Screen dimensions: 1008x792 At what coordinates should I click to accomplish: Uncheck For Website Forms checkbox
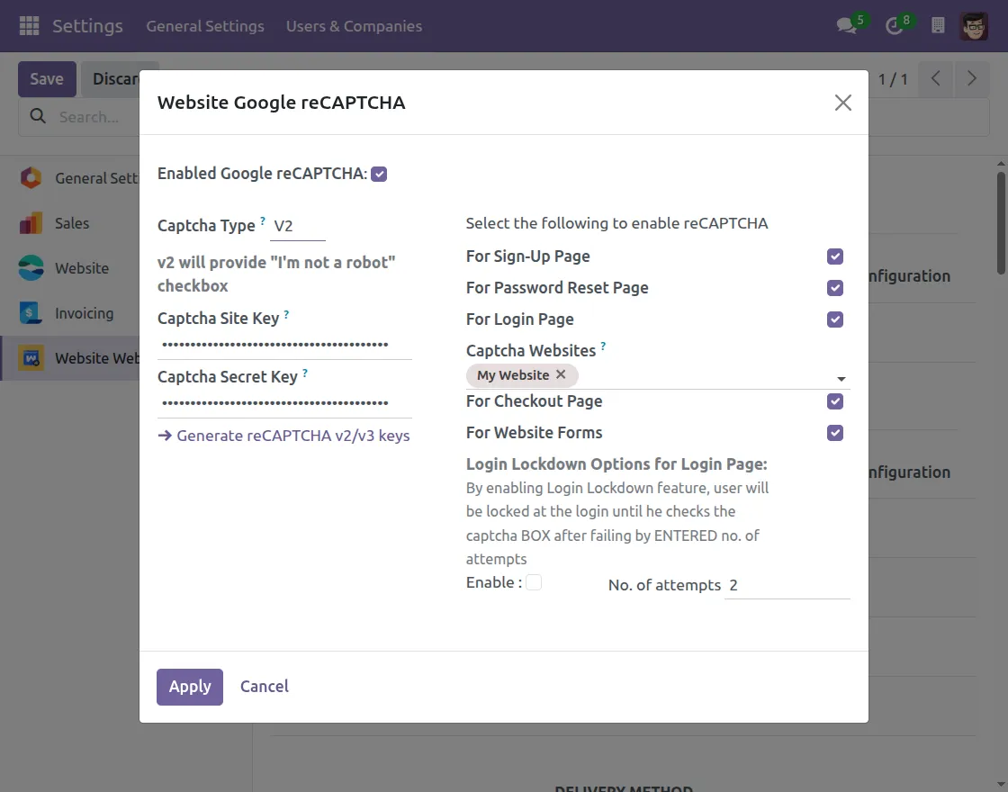pos(835,433)
